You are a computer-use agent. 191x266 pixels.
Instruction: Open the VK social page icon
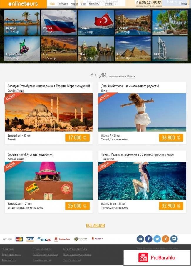pyautogui.click(x=140, y=239)
